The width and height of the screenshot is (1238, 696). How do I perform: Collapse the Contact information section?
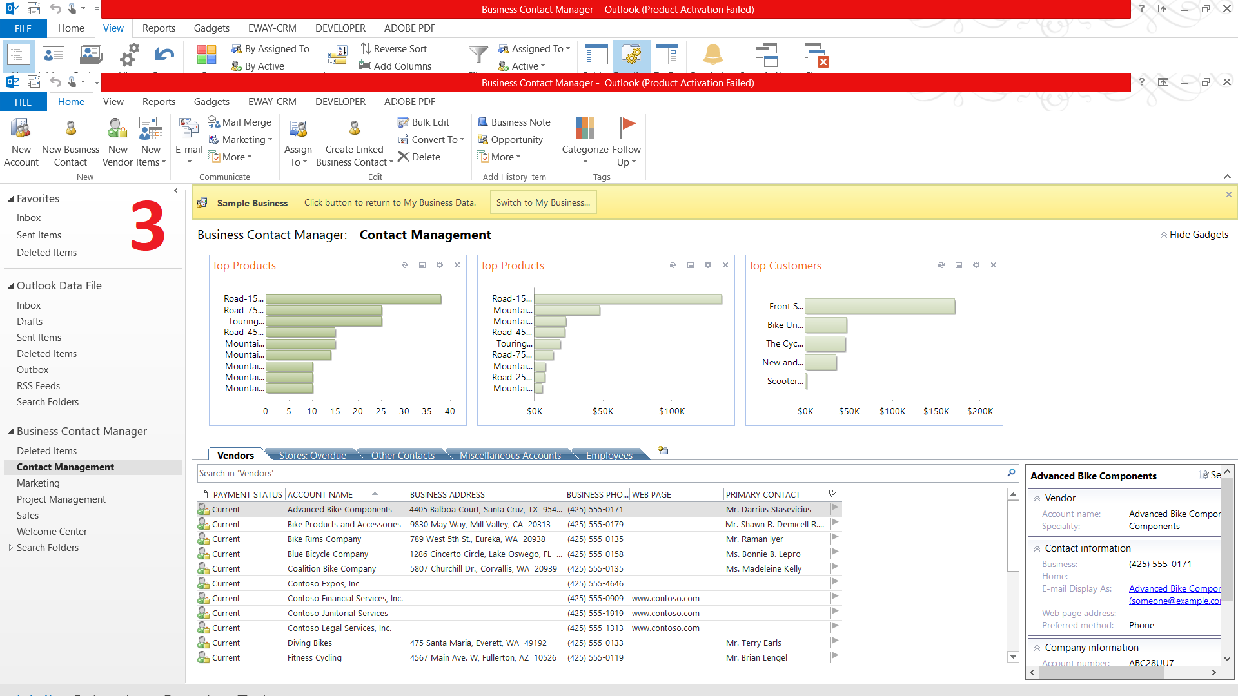coord(1037,548)
